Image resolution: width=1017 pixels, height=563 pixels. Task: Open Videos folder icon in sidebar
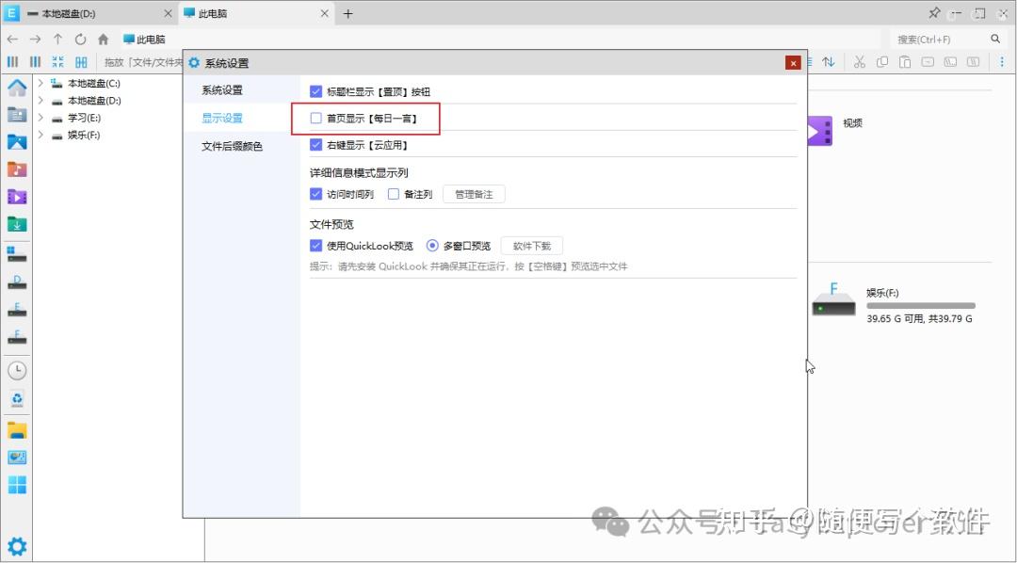pyautogui.click(x=17, y=197)
